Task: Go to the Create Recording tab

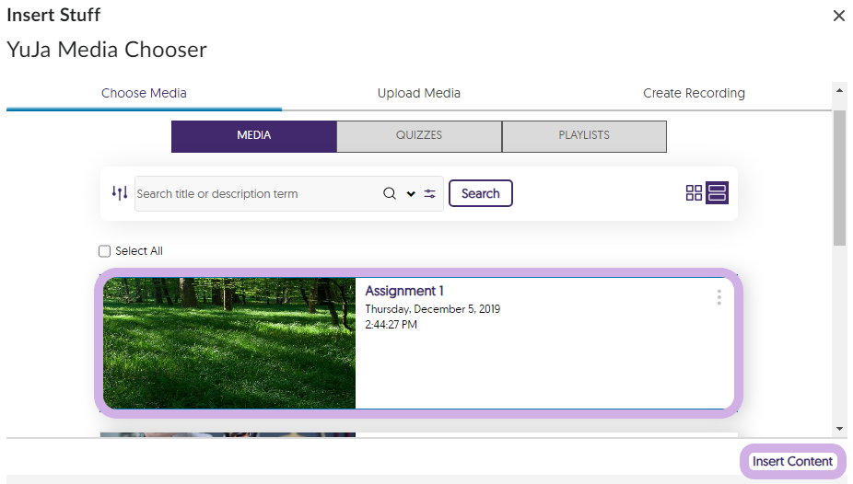Action: point(694,93)
